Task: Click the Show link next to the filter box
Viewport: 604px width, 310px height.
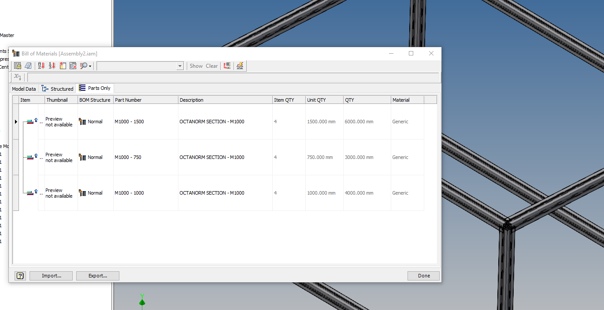Action: [x=196, y=66]
